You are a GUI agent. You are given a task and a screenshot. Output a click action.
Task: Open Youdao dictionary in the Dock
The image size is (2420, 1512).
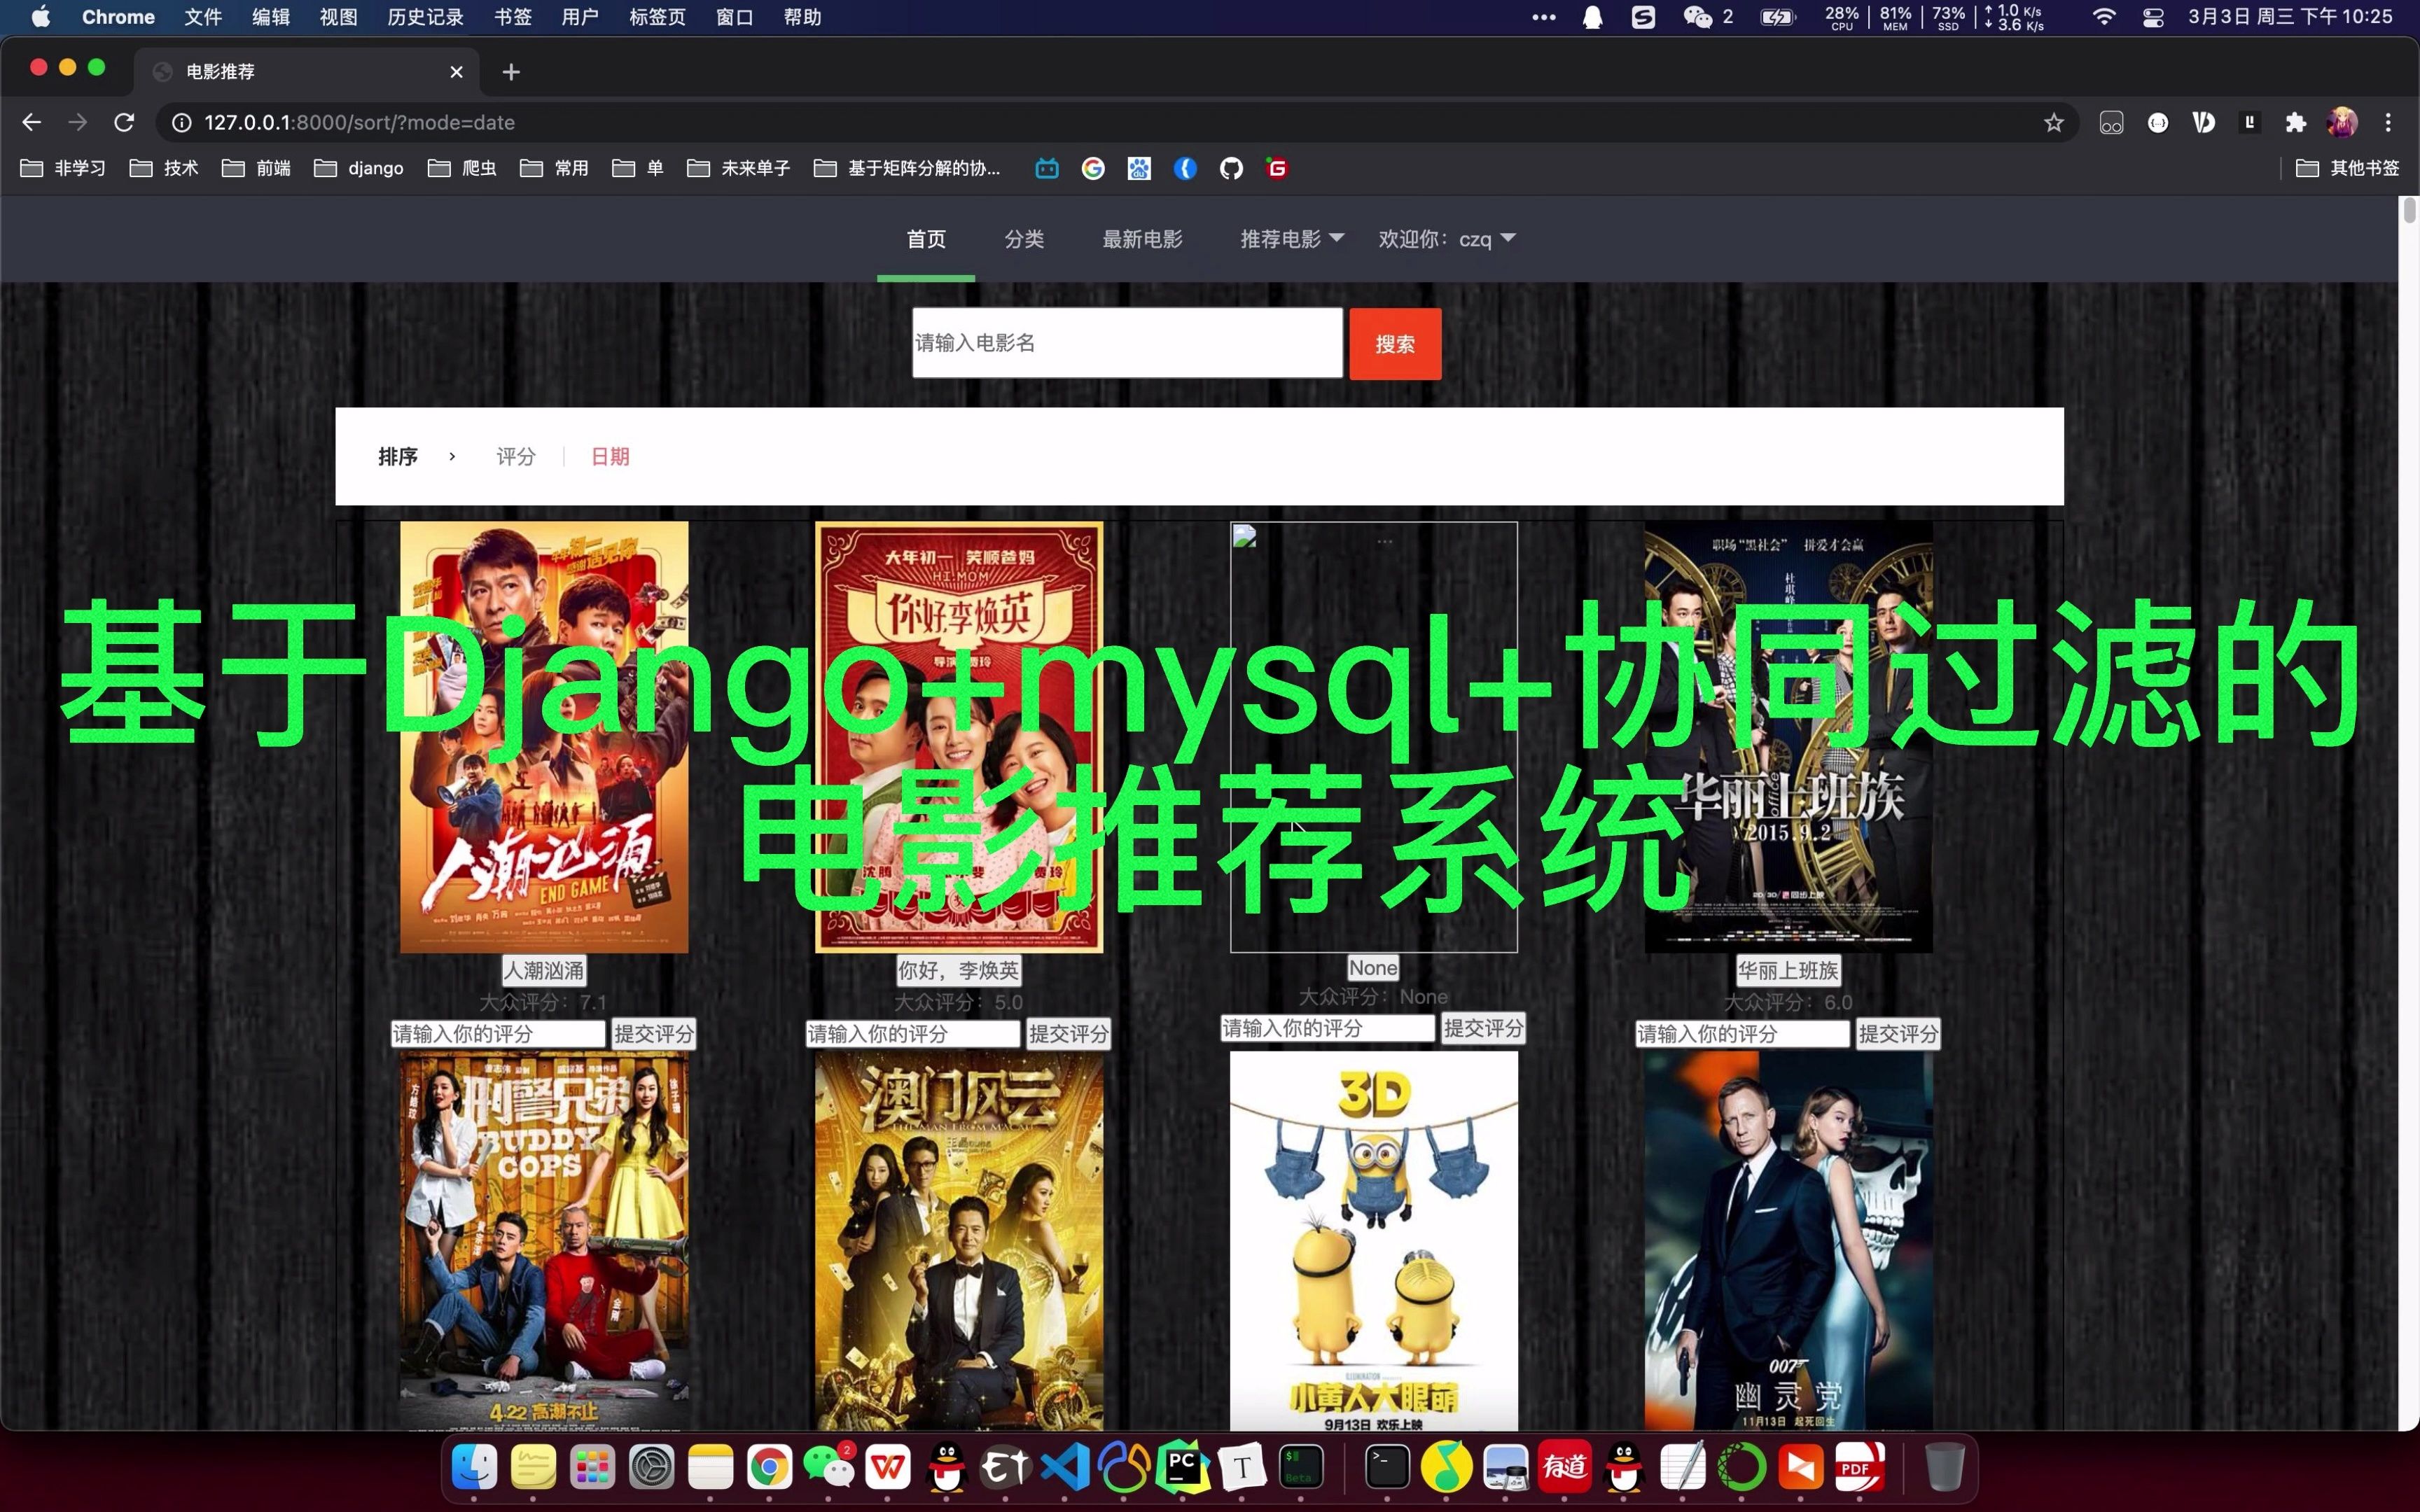coord(1565,1467)
